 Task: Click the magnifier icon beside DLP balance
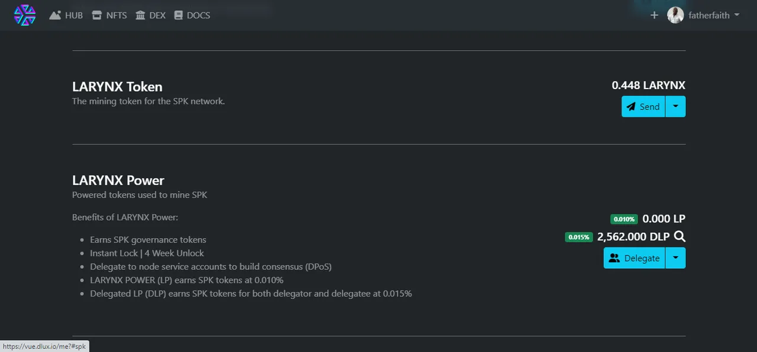coord(680,237)
